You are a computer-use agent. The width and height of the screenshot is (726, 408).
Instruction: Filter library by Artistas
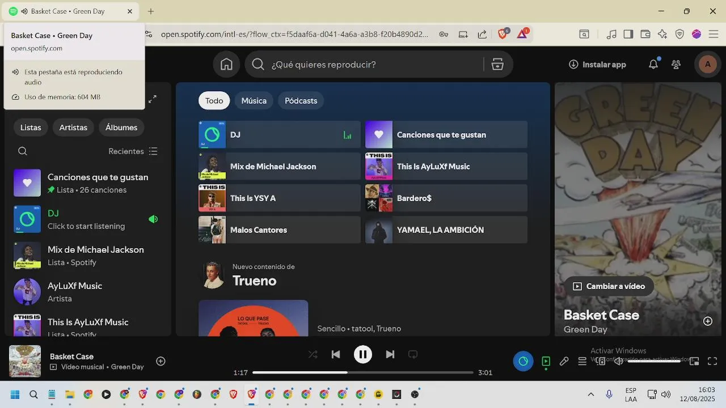point(73,127)
